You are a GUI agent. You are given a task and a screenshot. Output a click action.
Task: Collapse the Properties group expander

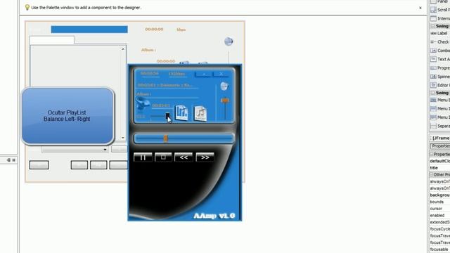coord(431,155)
